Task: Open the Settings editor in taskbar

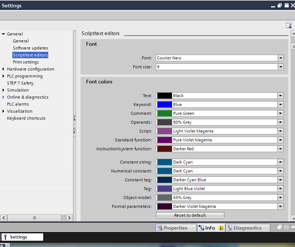Action: click(x=22, y=237)
